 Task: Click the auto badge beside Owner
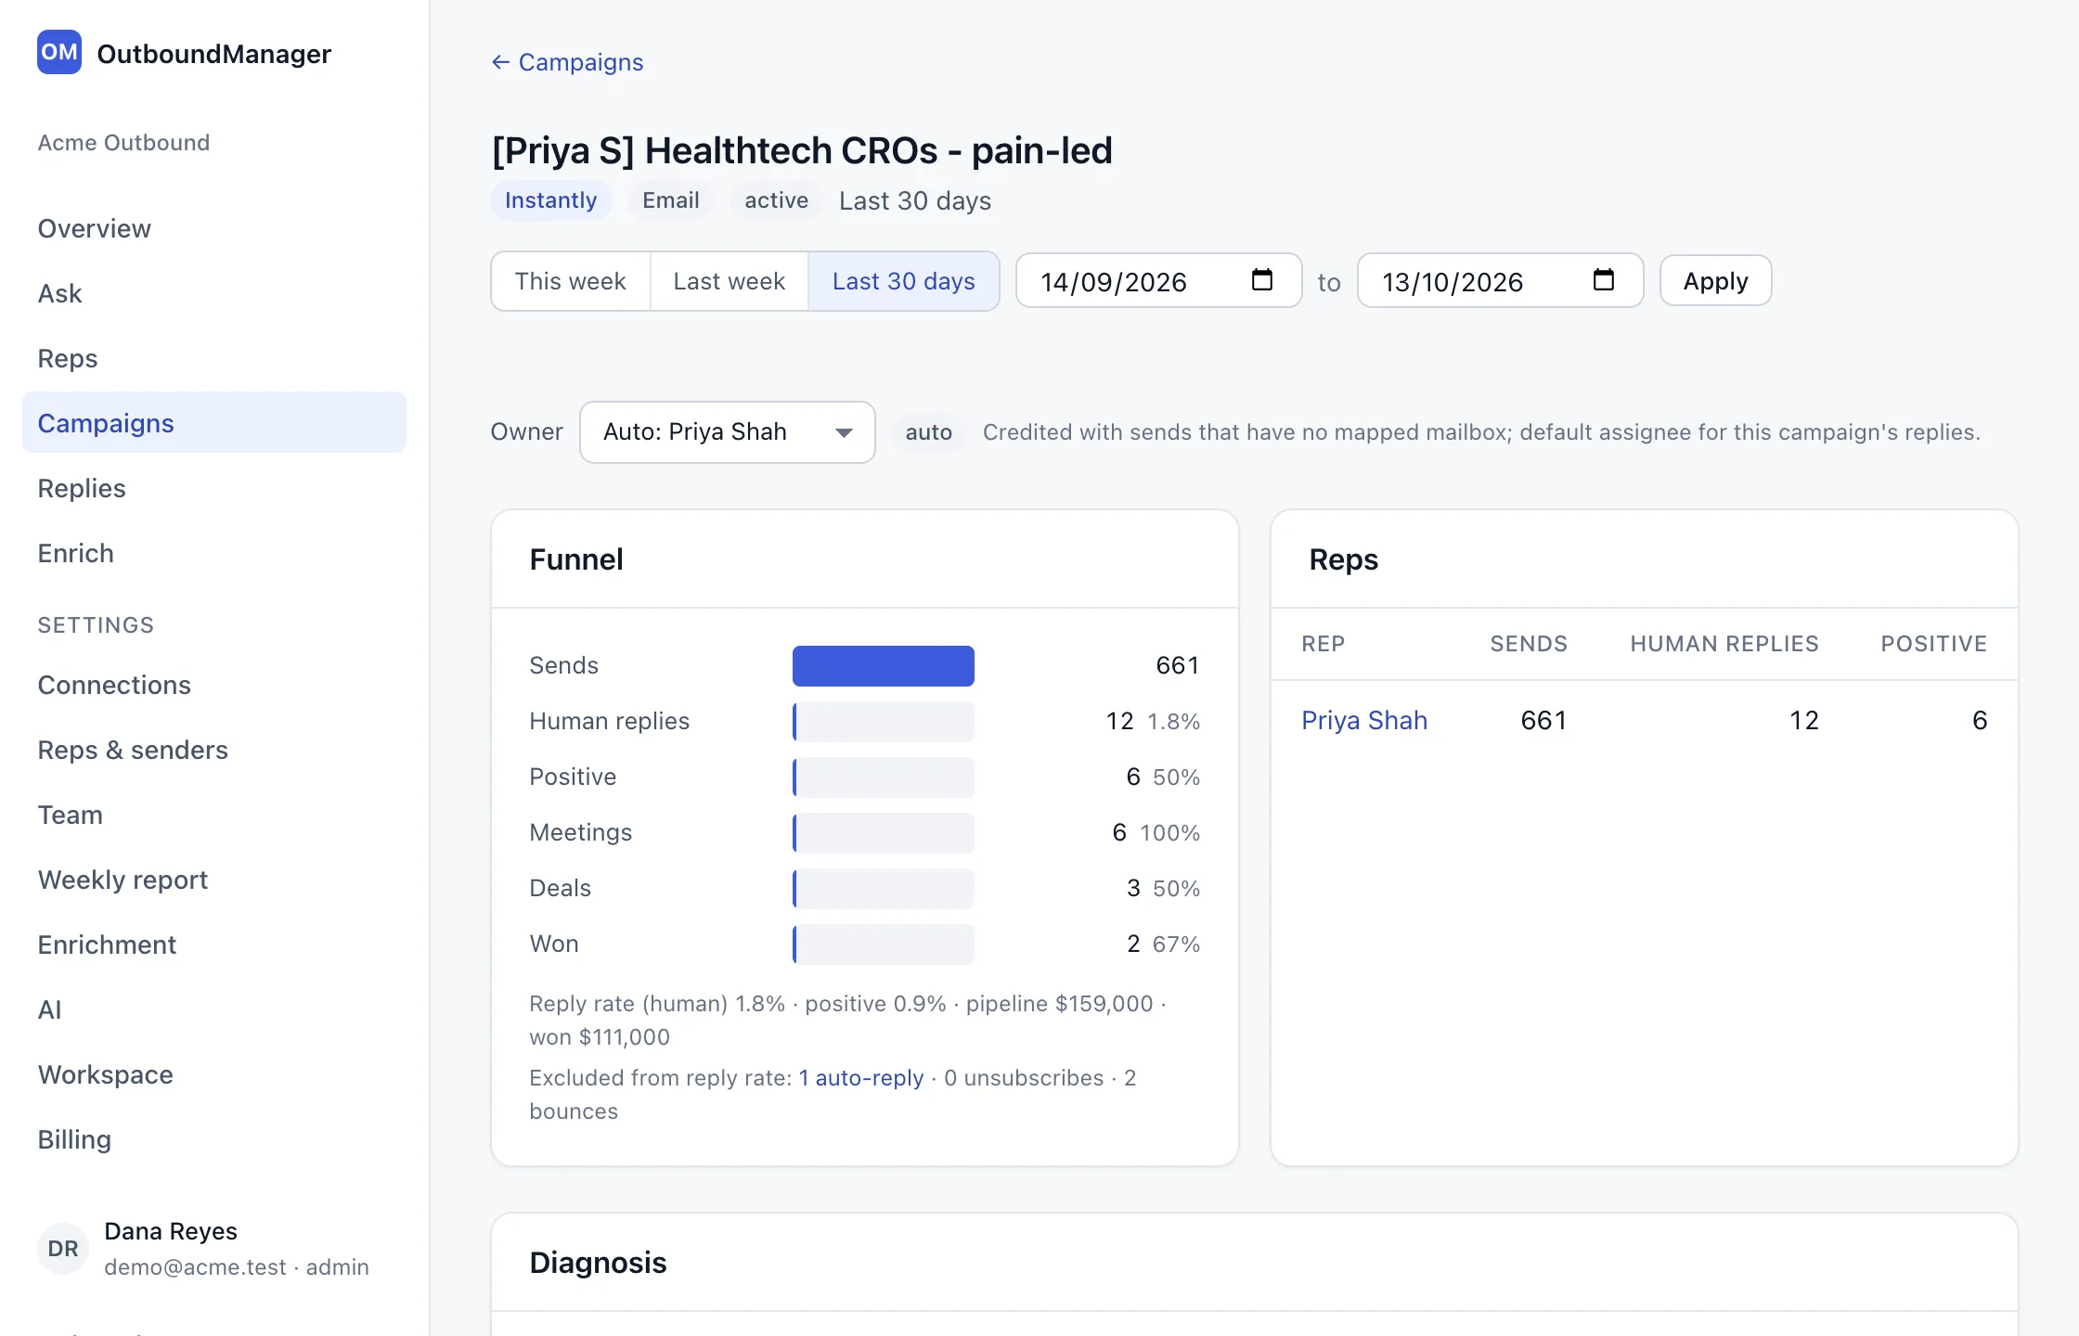929,432
